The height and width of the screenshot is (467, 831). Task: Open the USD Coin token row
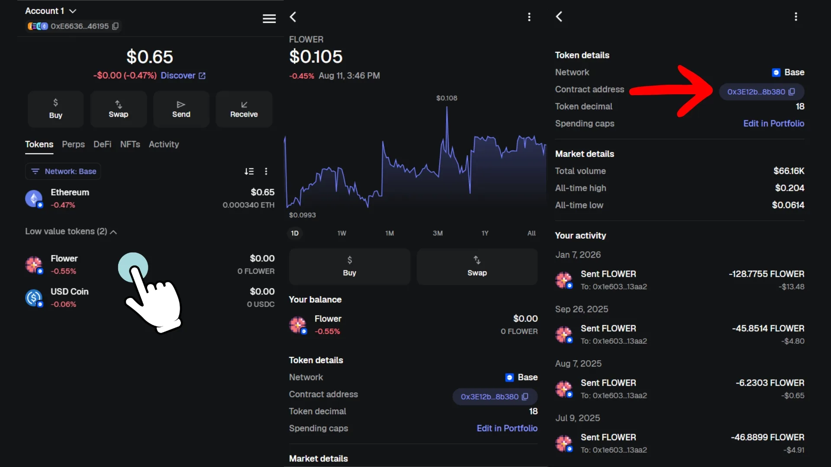[150, 297]
